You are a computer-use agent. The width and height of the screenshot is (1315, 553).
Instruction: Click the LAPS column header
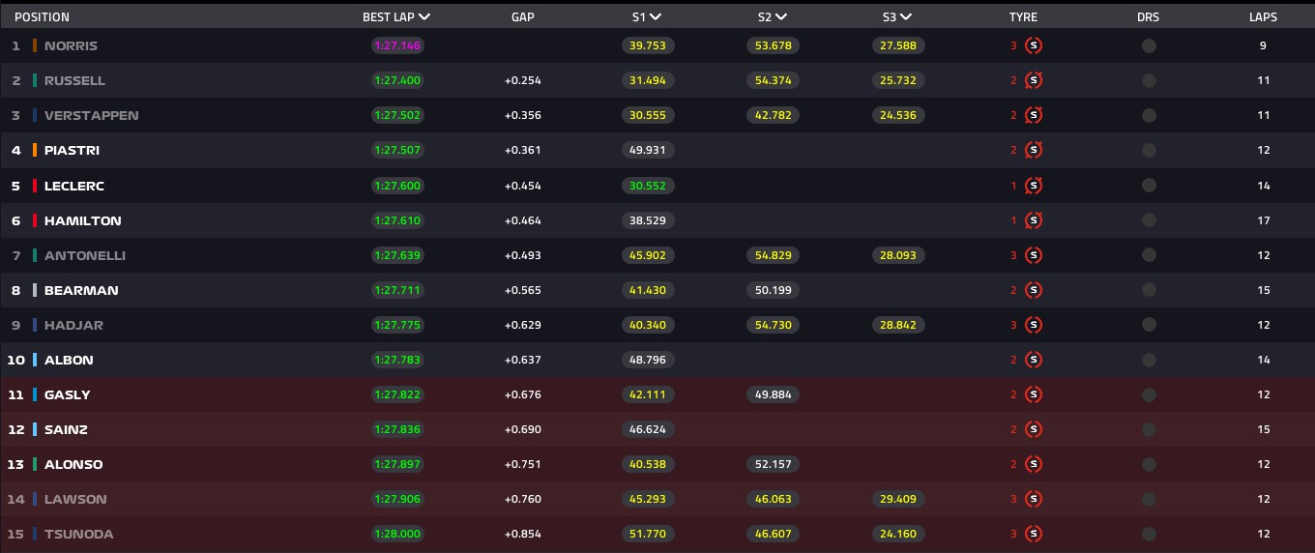pyautogui.click(x=1263, y=17)
